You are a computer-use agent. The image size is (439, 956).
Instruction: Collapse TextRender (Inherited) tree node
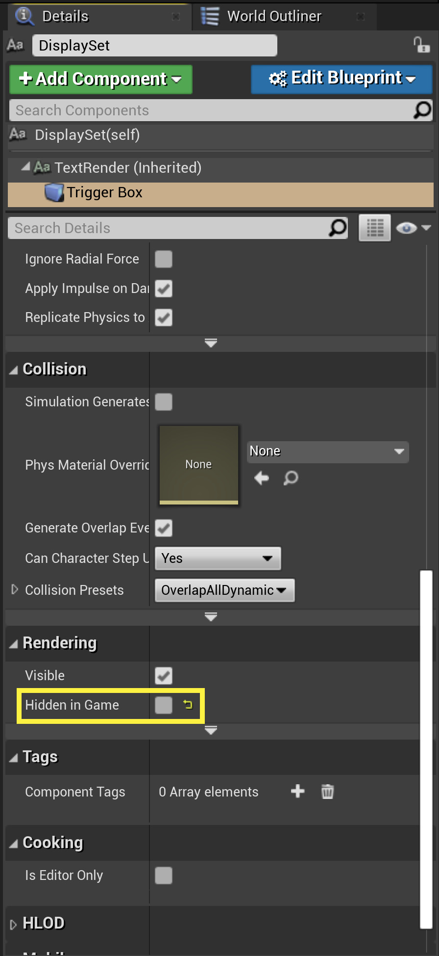(25, 167)
